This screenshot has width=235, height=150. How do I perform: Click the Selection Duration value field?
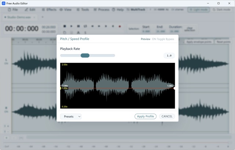[x=174, y=31]
